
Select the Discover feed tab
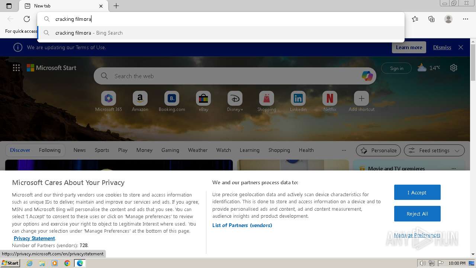pyautogui.click(x=20, y=150)
